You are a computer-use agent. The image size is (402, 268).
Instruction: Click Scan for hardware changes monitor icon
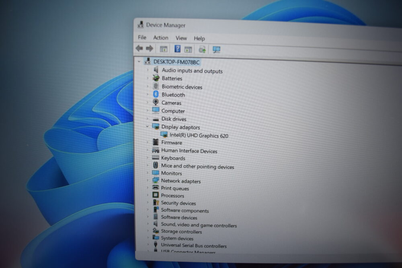pos(216,50)
